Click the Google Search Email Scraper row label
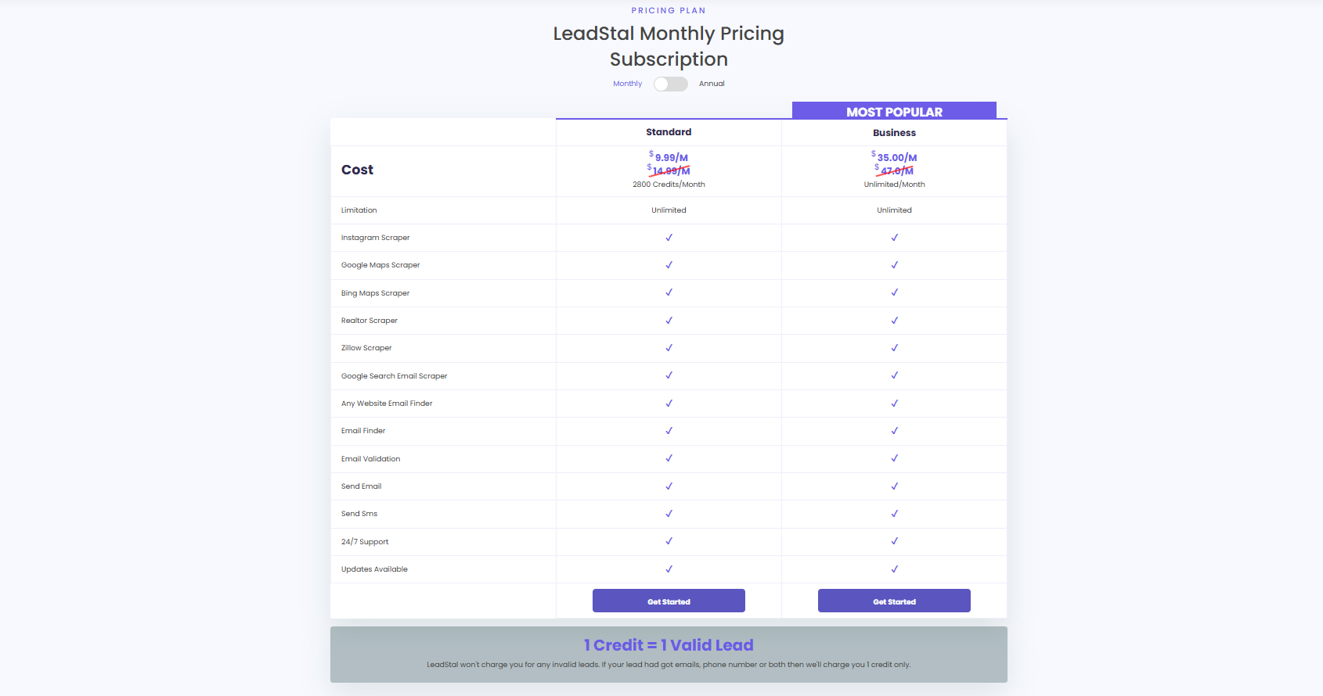The image size is (1323, 696). (x=394, y=376)
